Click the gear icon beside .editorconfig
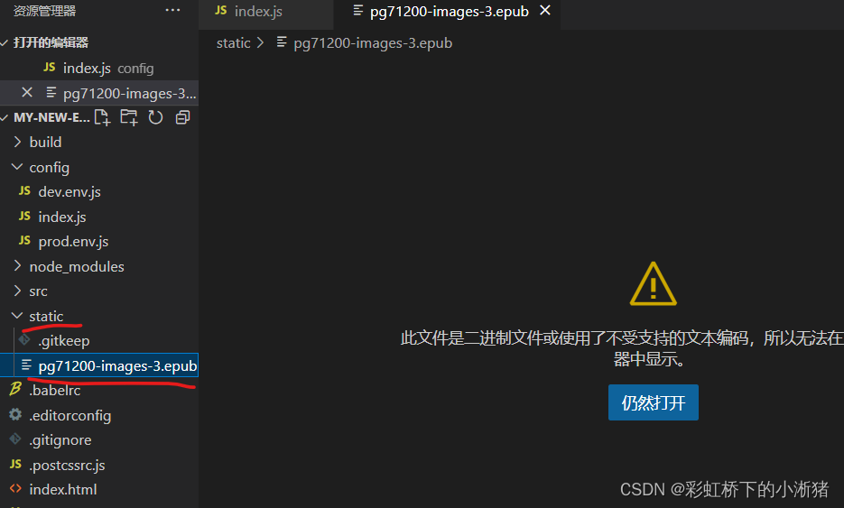The height and width of the screenshot is (508, 844). (x=15, y=414)
